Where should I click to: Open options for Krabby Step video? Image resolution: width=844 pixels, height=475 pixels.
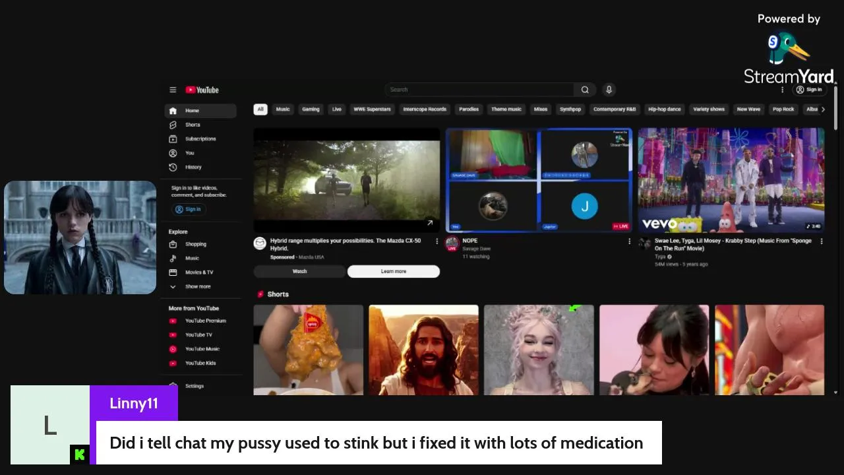tap(822, 241)
